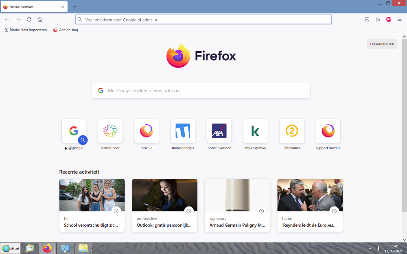Click Bladwijzers importeren bookmark item
This screenshot has width=407, height=254.
[x=27, y=30]
